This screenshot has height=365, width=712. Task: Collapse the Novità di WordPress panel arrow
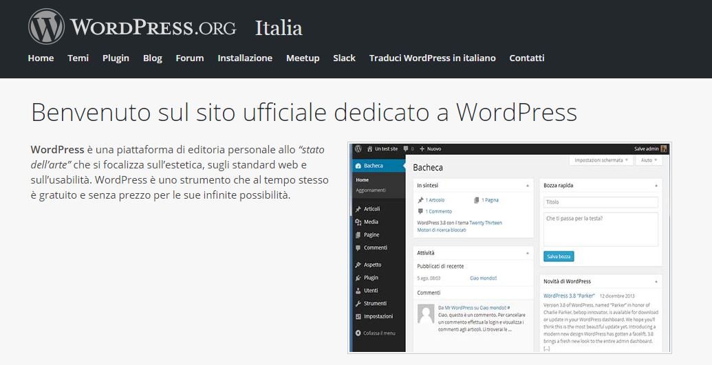pyautogui.click(x=656, y=281)
